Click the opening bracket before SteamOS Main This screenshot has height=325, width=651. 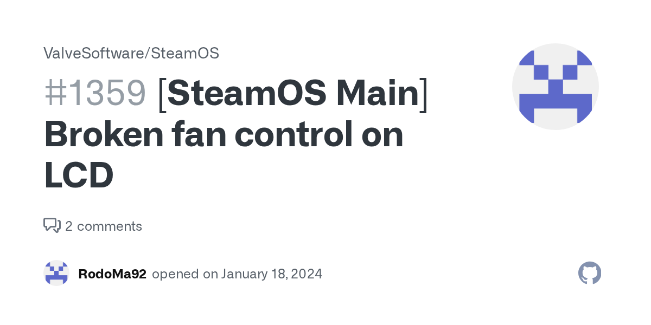coord(162,94)
